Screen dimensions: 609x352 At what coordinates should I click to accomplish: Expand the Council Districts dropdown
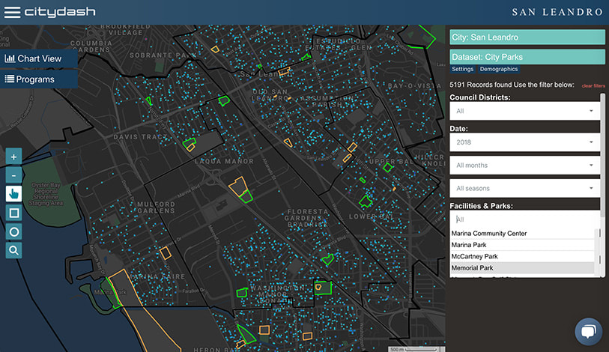coord(524,111)
